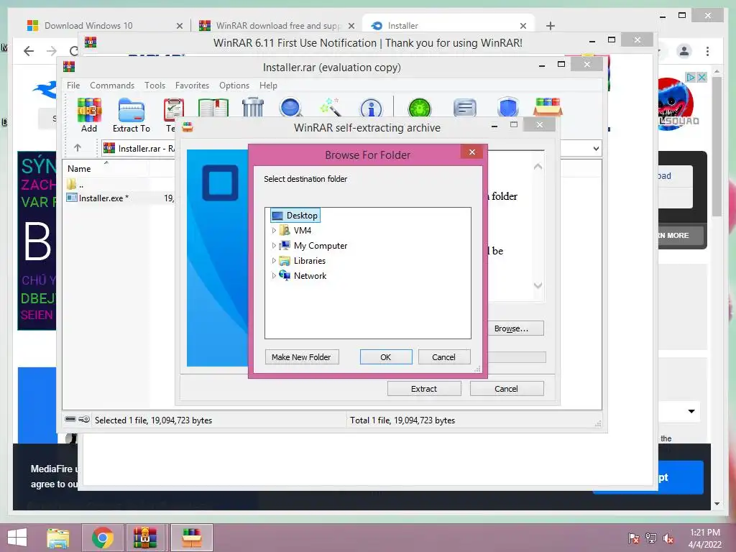
Task: Open the Options menu
Action: [x=234, y=86]
